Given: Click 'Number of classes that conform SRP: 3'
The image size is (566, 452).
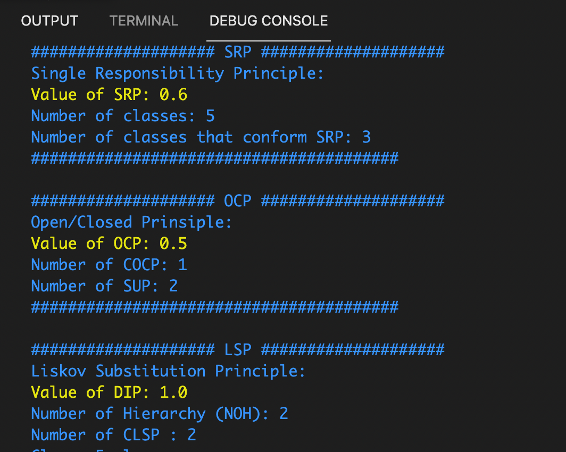Looking at the screenshot, I should 201,137.
